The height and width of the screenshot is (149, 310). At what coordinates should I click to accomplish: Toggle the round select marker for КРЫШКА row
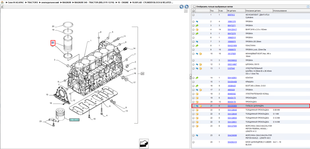coord(193,82)
